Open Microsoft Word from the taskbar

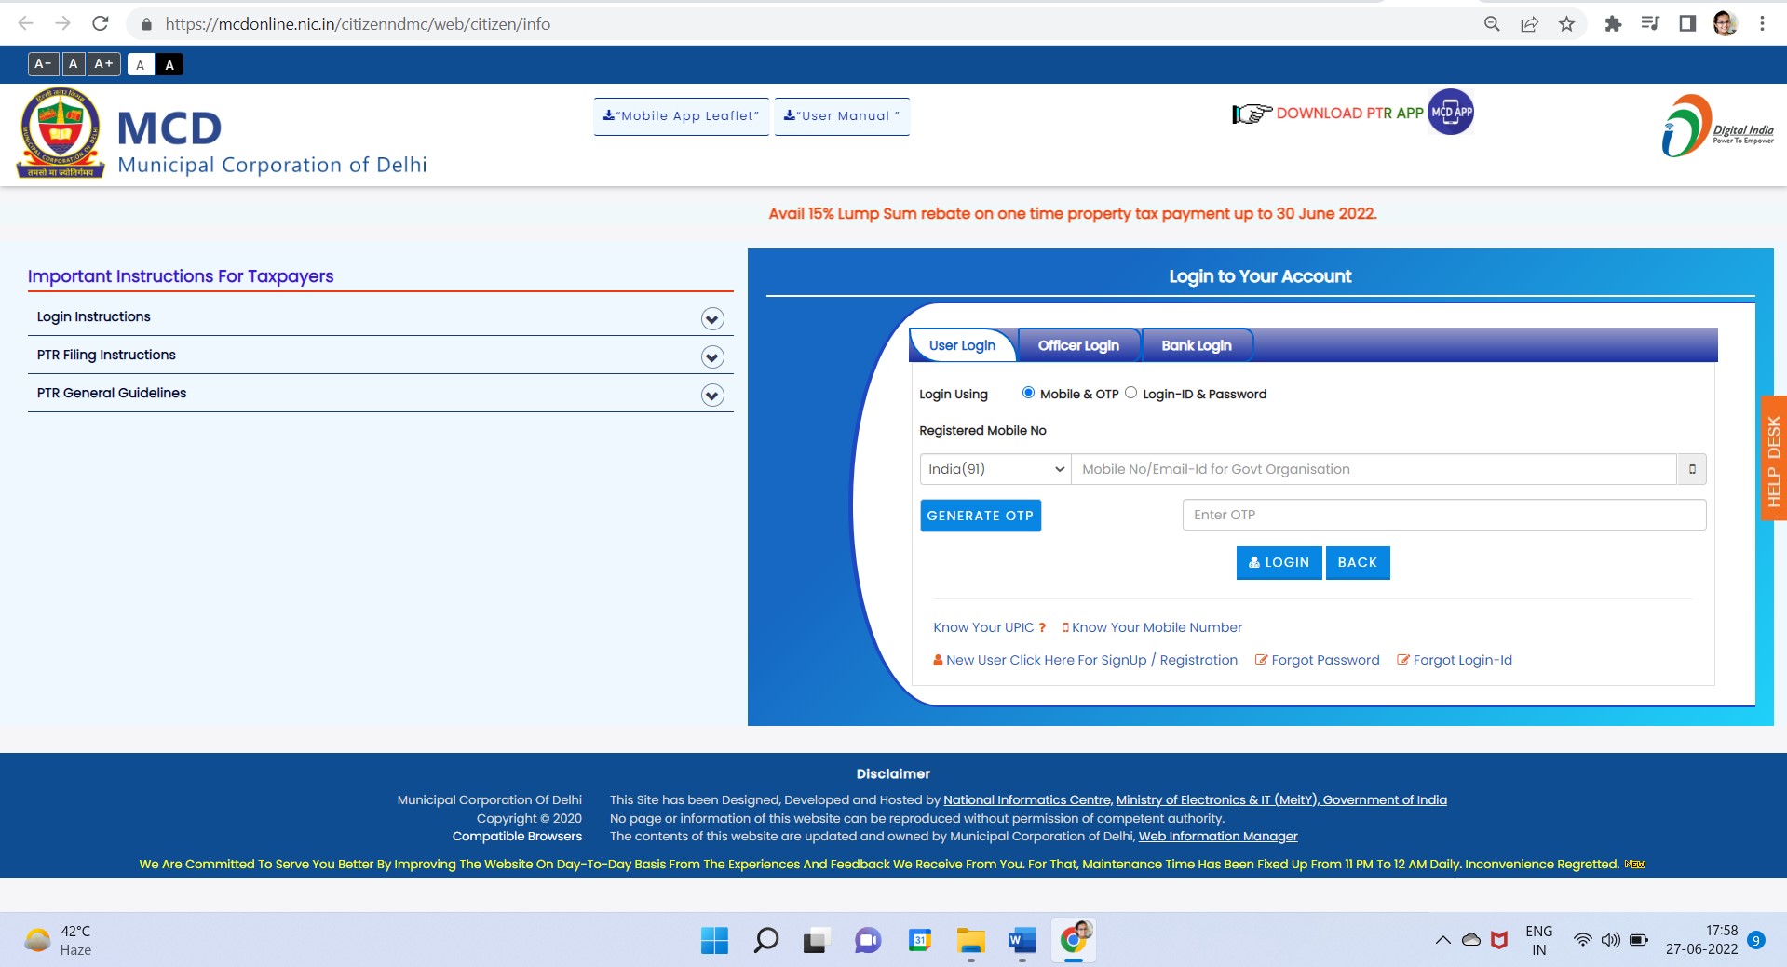tap(1021, 940)
